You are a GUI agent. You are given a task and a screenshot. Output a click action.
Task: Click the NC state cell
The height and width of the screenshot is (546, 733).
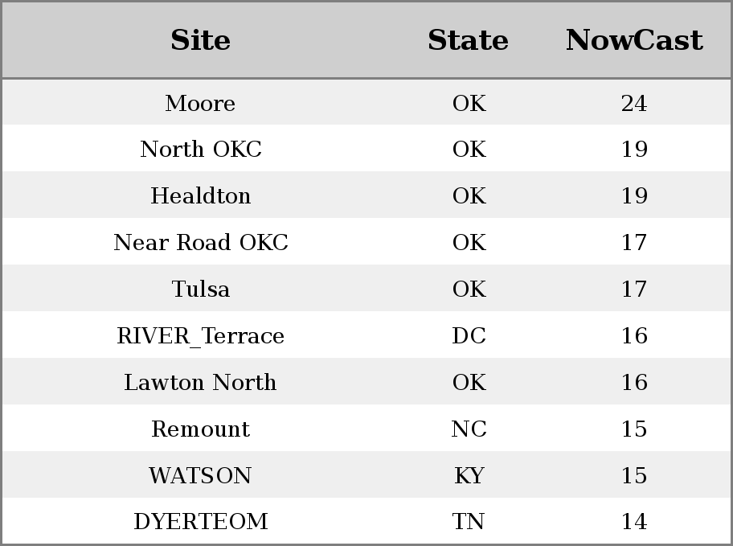coord(469,429)
